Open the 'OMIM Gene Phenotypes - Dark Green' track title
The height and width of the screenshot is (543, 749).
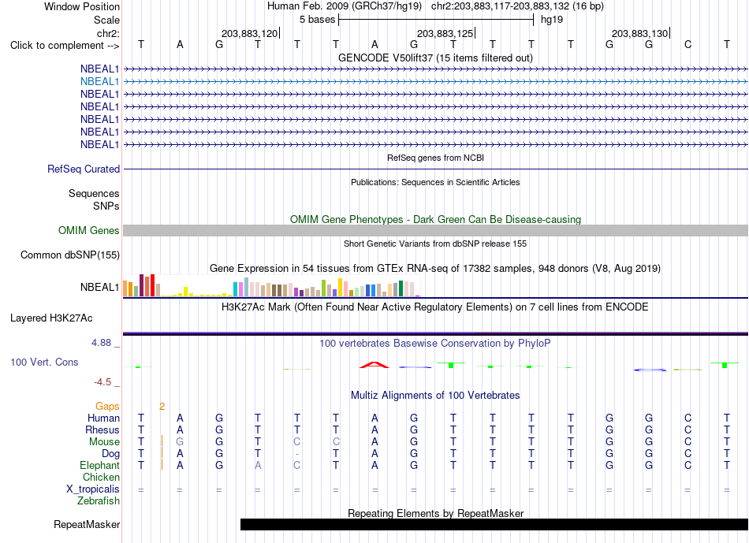tap(435, 219)
